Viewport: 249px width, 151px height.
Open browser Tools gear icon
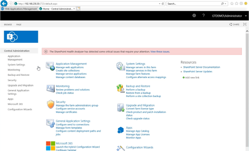point(241,3)
